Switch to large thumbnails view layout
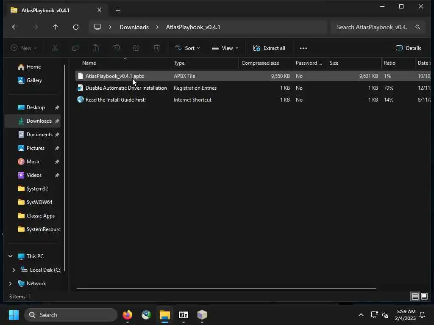The height and width of the screenshot is (325, 434). (x=424, y=297)
